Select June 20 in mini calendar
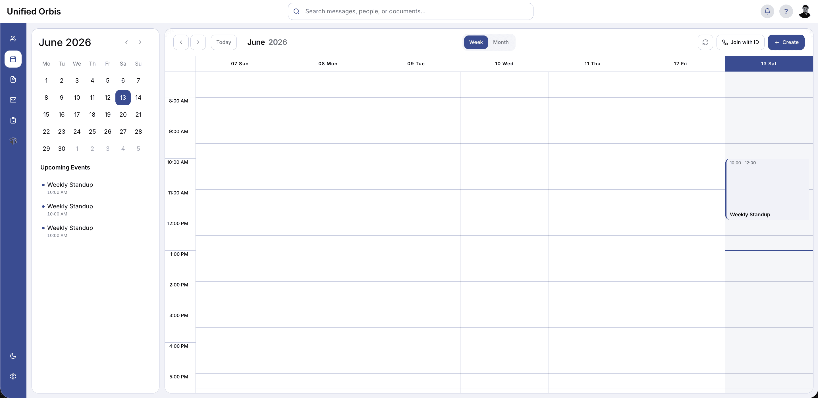The image size is (818, 398). 123,115
